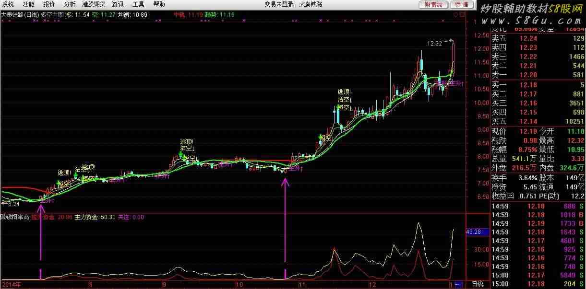Click the 换手 value 3.64%
Screen dimensions: 586x289
click(x=527, y=178)
